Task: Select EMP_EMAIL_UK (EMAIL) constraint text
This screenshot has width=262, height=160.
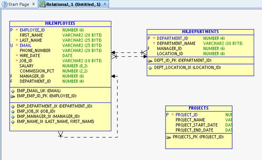Action: click(39, 91)
